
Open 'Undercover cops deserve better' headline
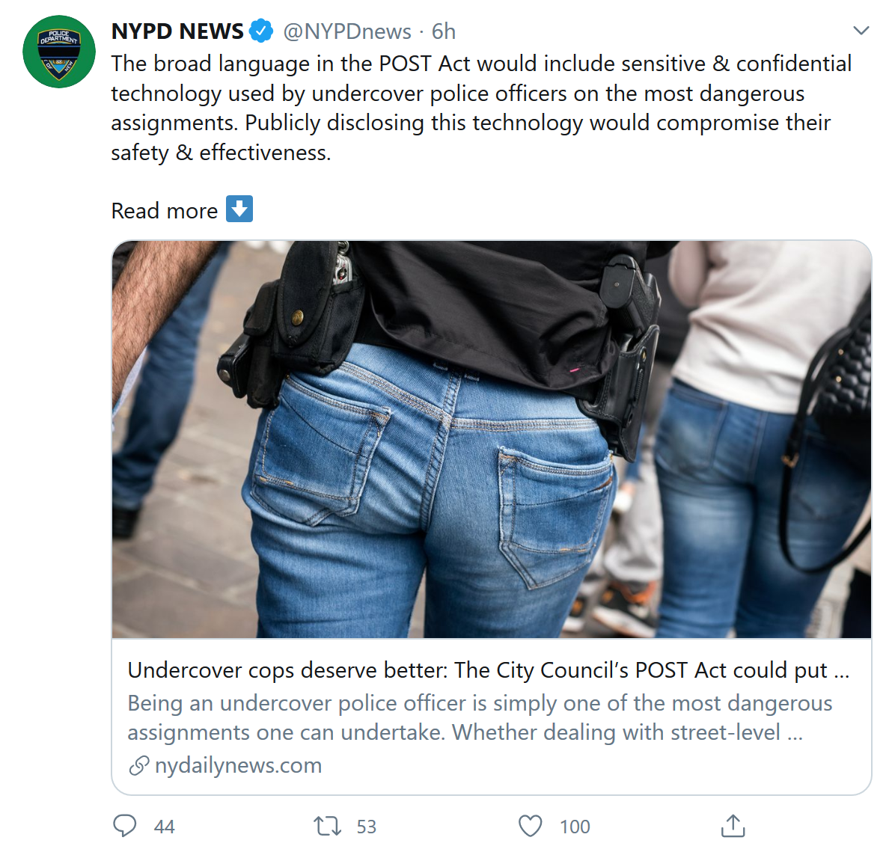click(488, 670)
